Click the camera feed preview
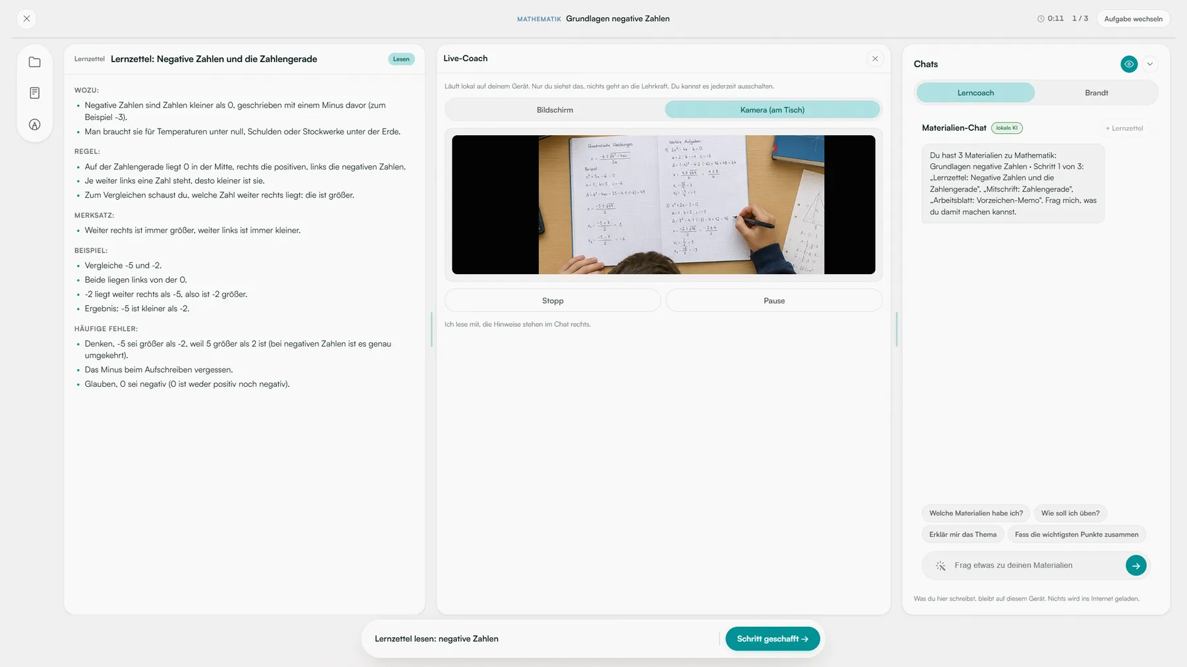This screenshot has width=1187, height=667. coord(663,205)
